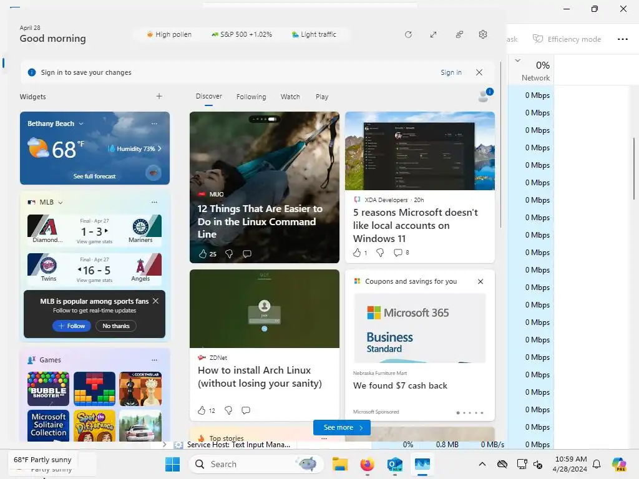The width and height of the screenshot is (639, 479).
Task: Click the taskbar Search box
Action: click(x=256, y=464)
